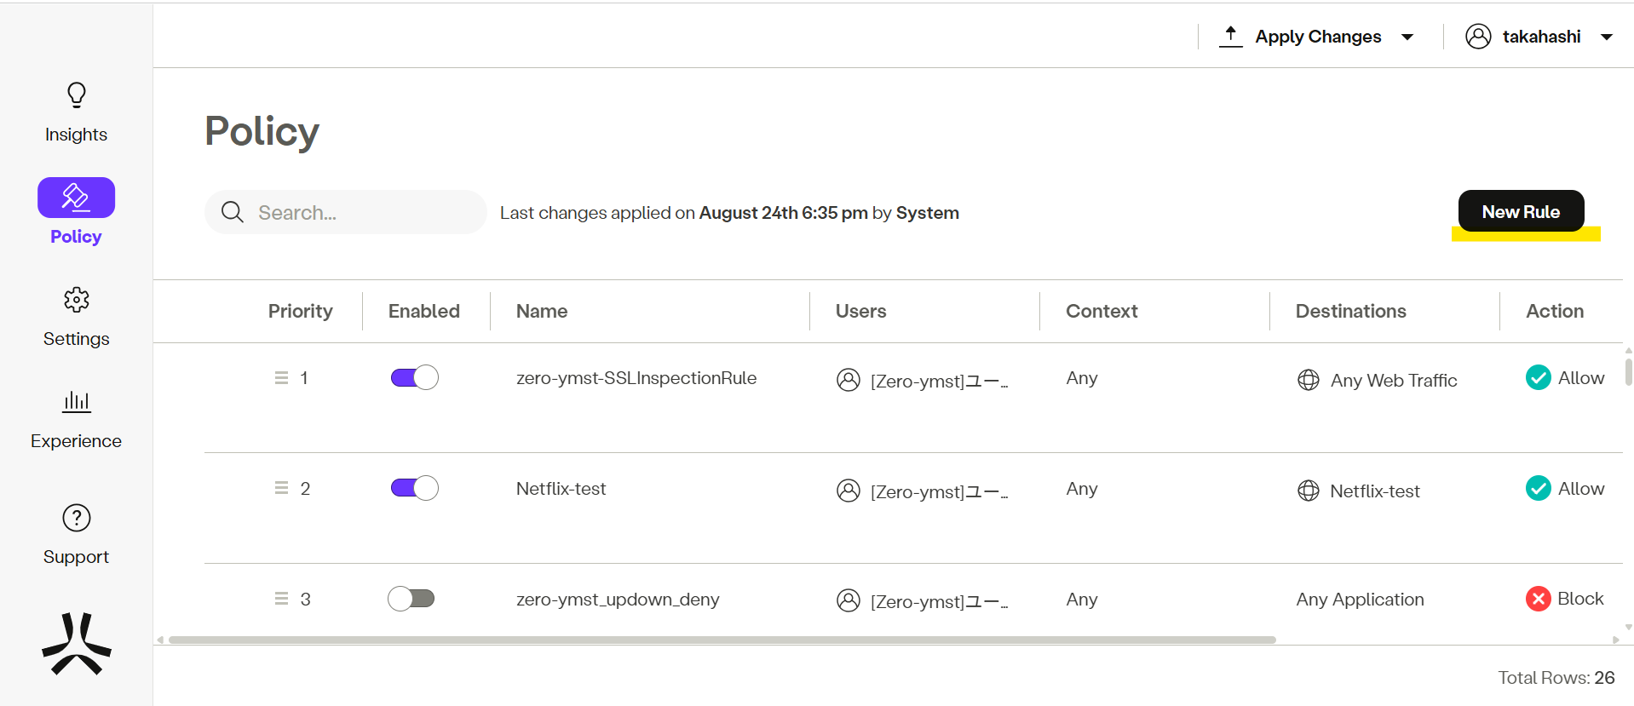Click the user account avatar icon

click(1478, 37)
